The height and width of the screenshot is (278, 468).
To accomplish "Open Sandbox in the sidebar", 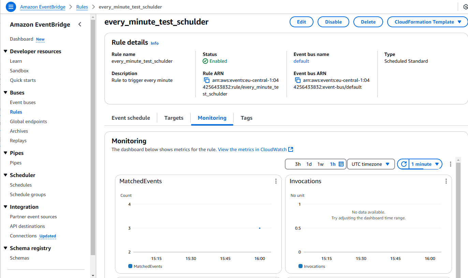I will (19, 71).
